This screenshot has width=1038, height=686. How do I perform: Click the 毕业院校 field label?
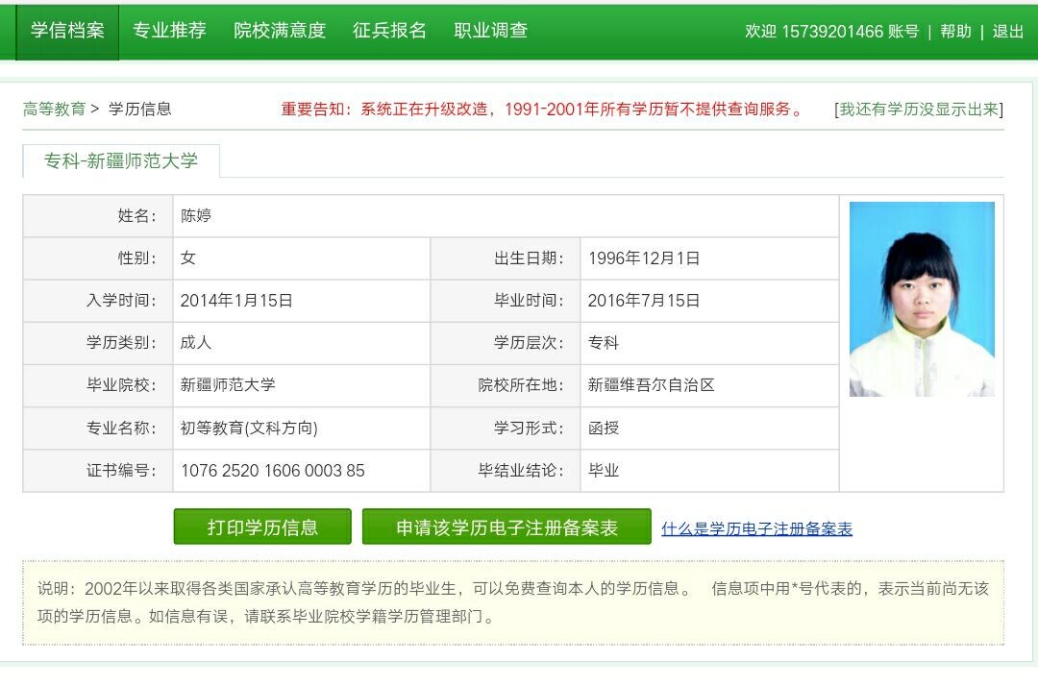pos(121,385)
